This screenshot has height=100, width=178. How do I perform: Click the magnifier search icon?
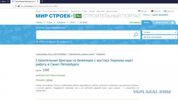coord(136,35)
